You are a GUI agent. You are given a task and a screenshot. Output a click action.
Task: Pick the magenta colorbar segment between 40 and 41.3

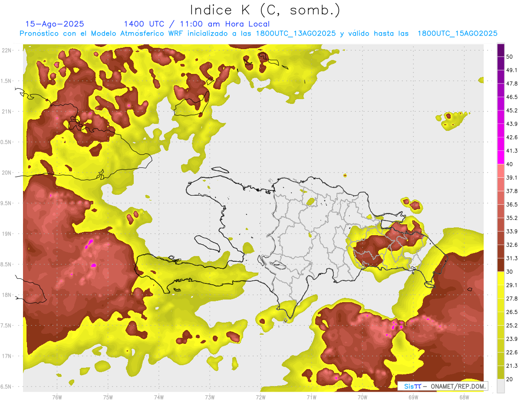[x=501, y=157]
